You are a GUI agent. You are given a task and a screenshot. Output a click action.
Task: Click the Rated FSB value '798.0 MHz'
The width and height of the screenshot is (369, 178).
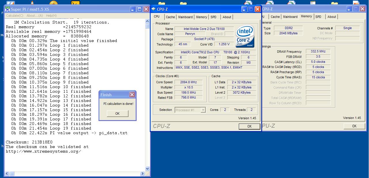point(188,98)
